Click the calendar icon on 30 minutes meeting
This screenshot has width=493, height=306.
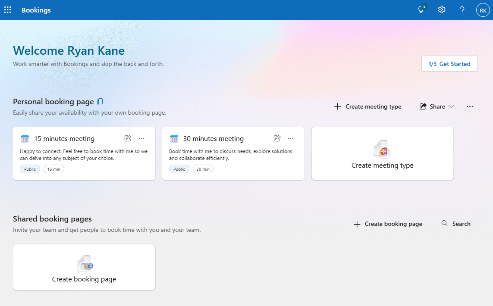click(174, 138)
